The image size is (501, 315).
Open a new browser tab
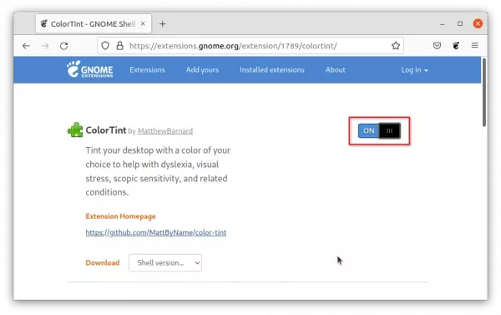162,24
